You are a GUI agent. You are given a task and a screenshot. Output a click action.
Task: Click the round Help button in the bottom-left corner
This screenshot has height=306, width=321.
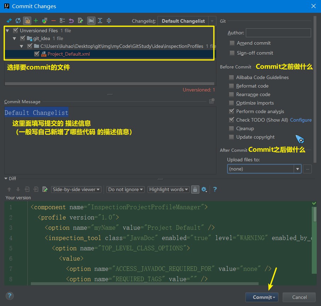tap(10, 296)
